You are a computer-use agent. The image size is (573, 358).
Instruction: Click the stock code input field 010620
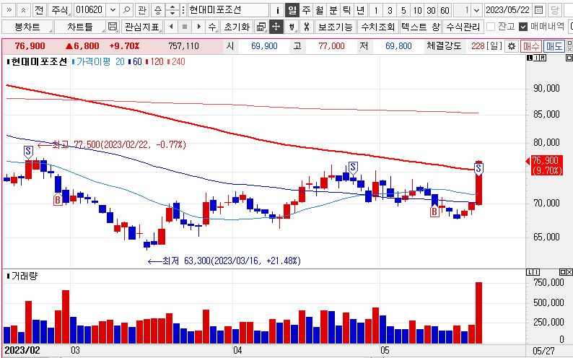[90, 10]
